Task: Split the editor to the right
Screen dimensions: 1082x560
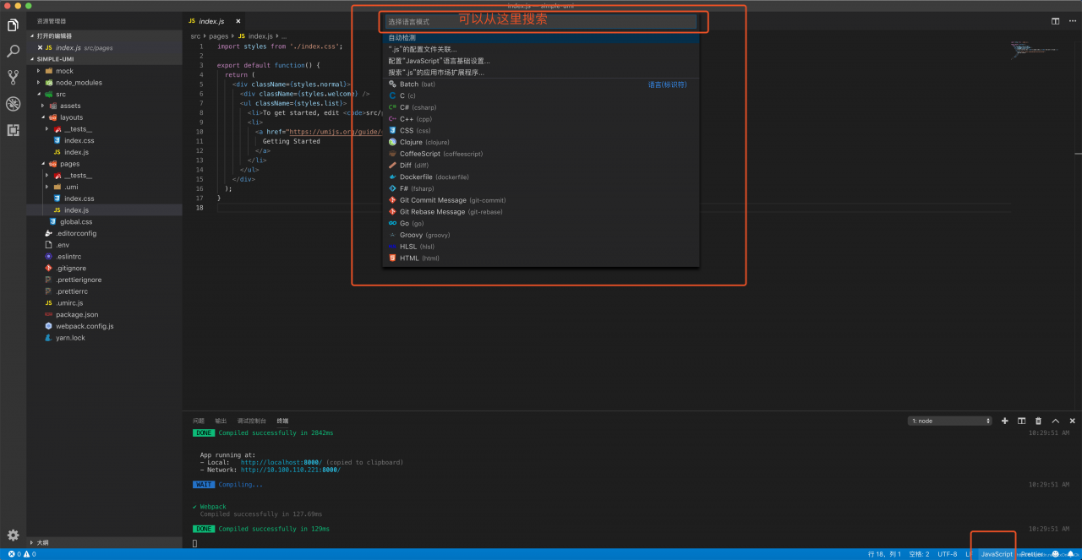Action: (1055, 21)
